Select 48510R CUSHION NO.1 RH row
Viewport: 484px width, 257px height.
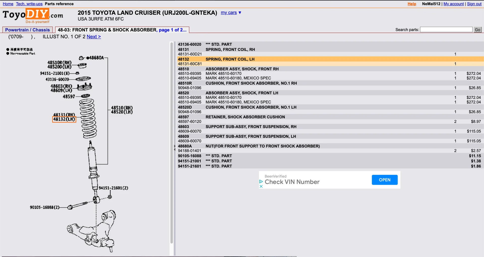click(330, 83)
